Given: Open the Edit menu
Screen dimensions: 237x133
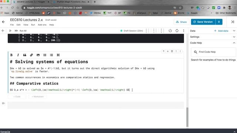Looking at the screenshot, I should (x=19, y=25).
